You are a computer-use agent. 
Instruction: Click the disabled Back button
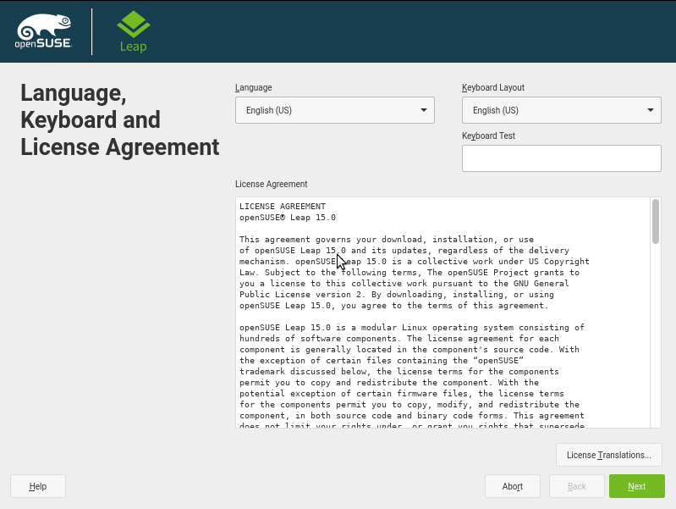click(577, 486)
